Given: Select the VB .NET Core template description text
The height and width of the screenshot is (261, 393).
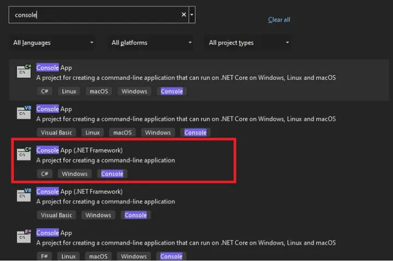Looking at the screenshot, I should pyautogui.click(x=186, y=119).
